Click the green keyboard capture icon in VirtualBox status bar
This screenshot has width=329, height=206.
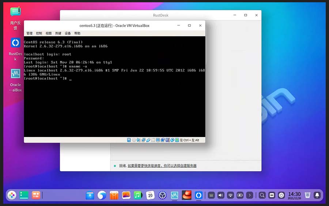click(x=177, y=140)
